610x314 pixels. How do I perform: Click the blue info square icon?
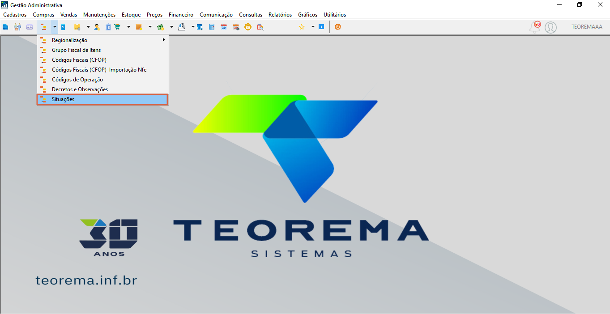(x=321, y=27)
